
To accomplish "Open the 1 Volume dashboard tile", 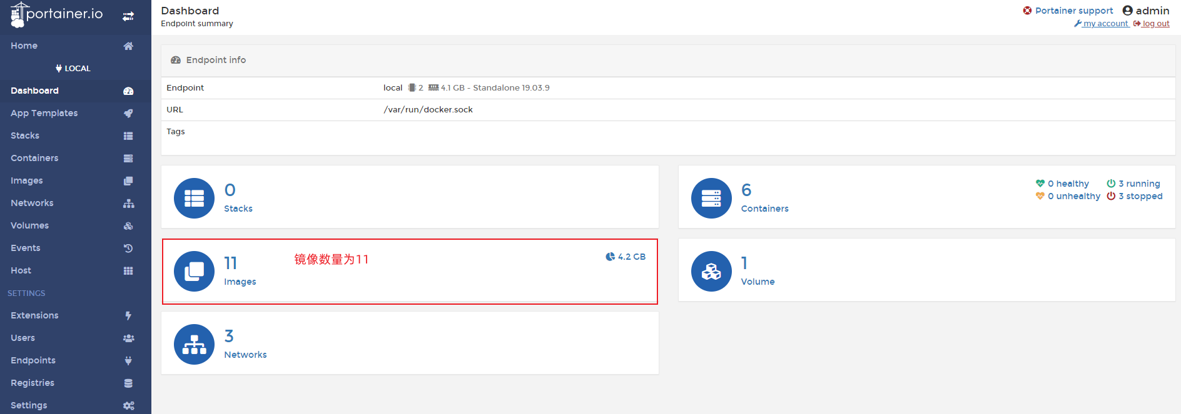I will point(927,270).
